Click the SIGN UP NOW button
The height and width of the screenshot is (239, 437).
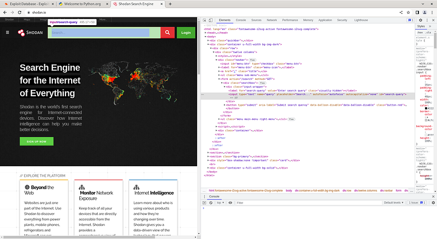tap(37, 142)
